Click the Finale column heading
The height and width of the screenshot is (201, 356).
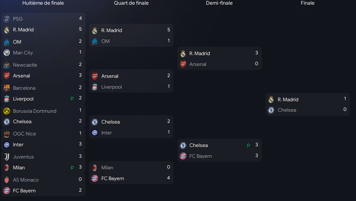tap(308, 3)
